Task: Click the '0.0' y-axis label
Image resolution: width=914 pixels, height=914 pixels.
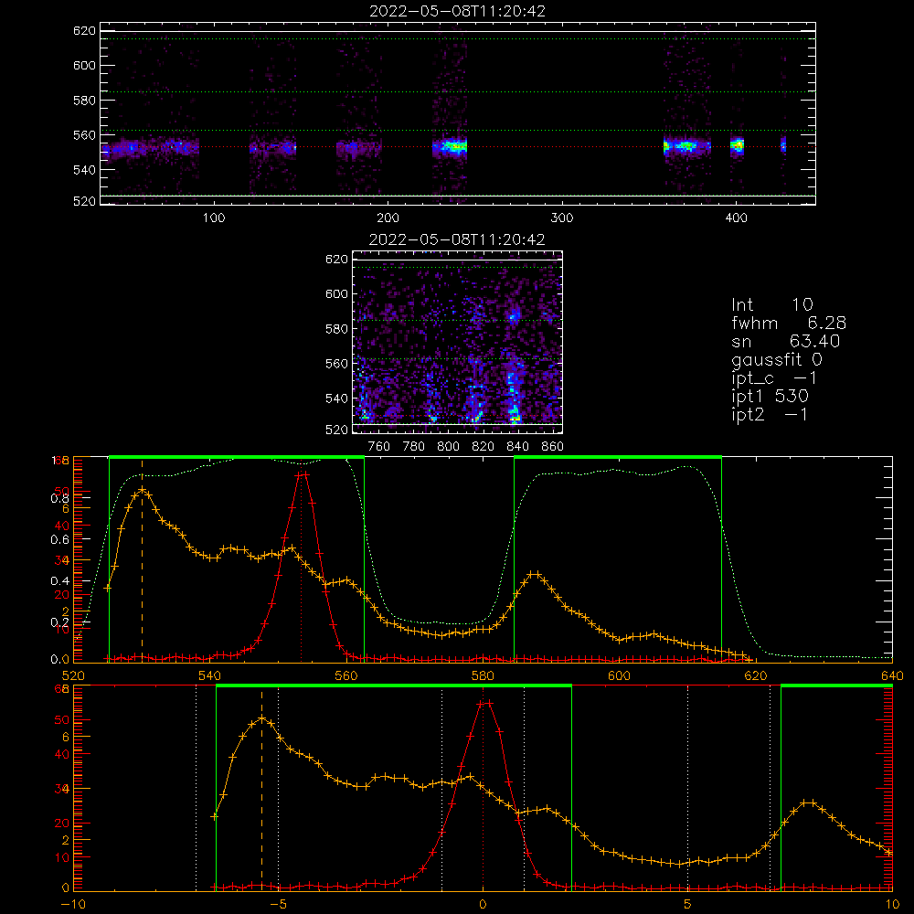Action: coord(59,660)
